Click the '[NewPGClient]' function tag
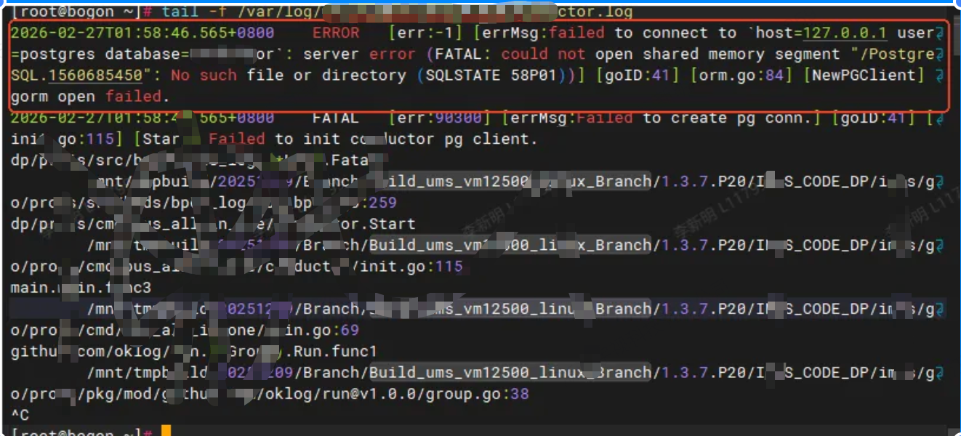This screenshot has height=436, width=961. 864,75
